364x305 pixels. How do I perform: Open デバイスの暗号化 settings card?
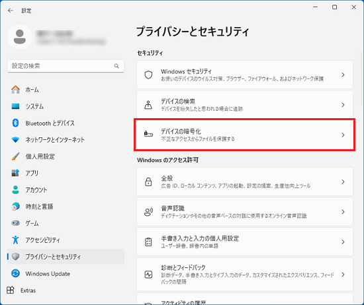pos(245,135)
